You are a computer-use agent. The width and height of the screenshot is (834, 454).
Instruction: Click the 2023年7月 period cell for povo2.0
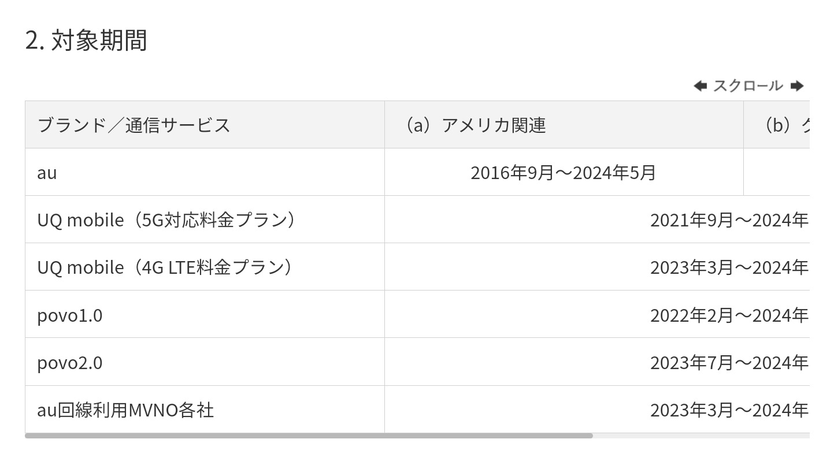click(728, 363)
